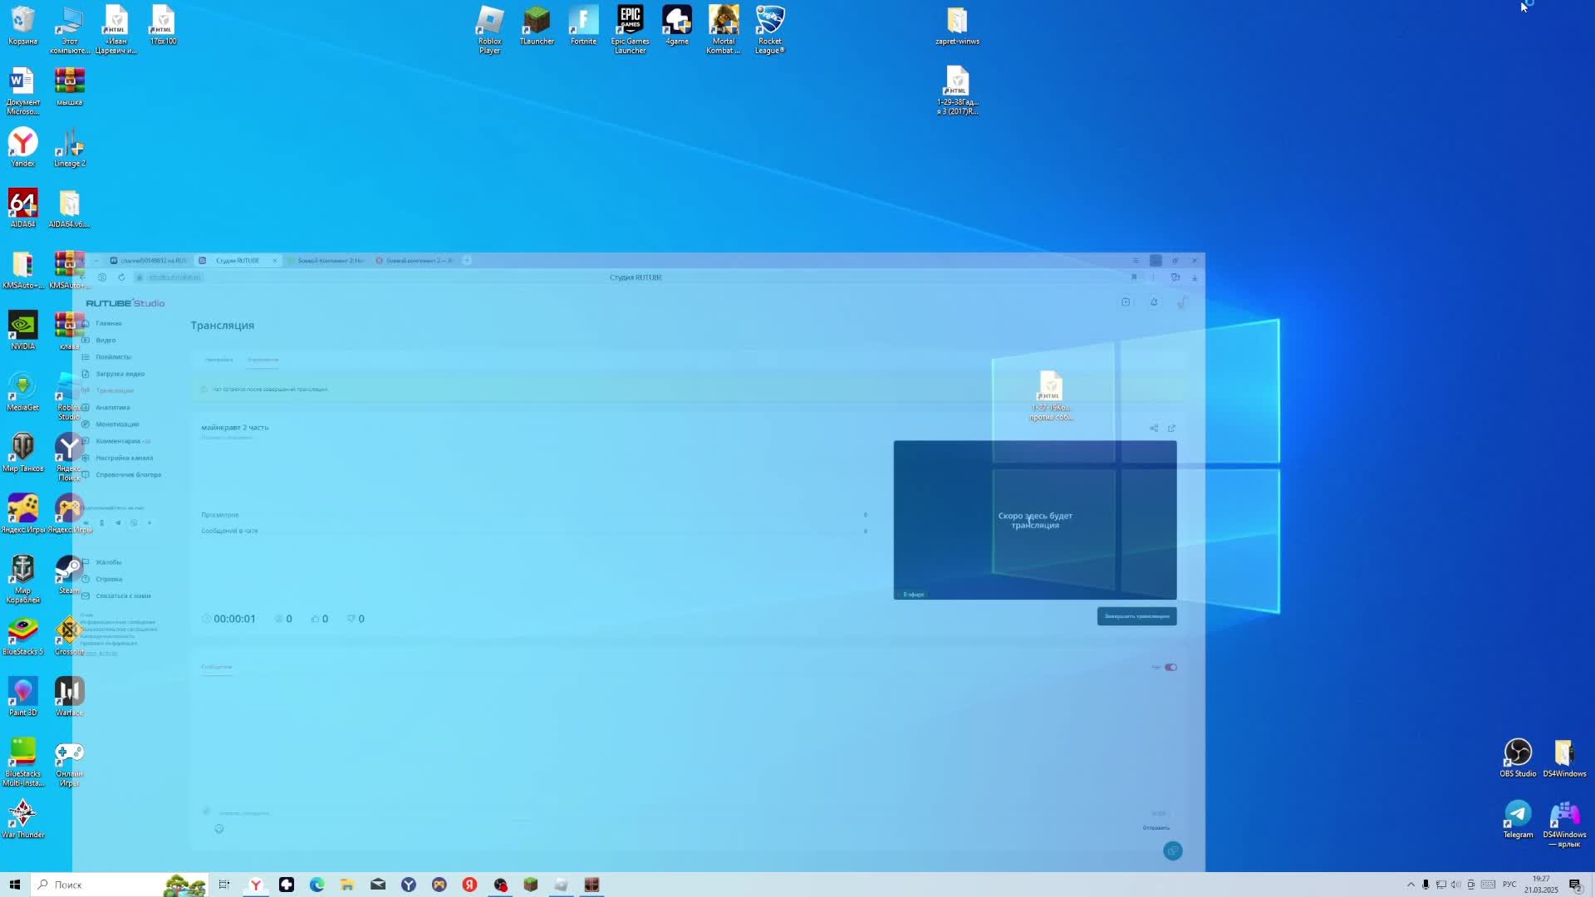Toggle the chat switch off
Screen dimensions: 1595x897
1170,667
